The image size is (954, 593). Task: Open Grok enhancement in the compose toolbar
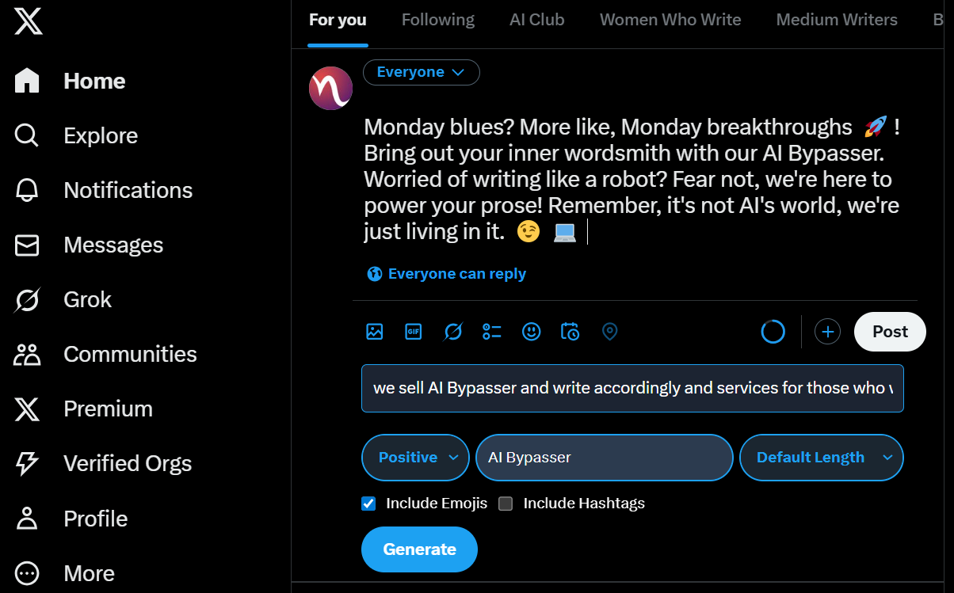[x=452, y=332]
